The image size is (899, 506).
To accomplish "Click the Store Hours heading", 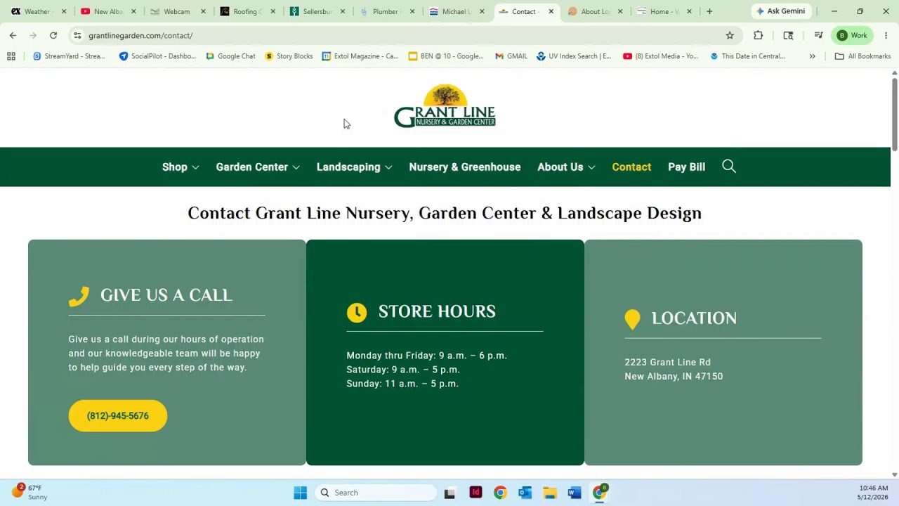I will pos(437,311).
